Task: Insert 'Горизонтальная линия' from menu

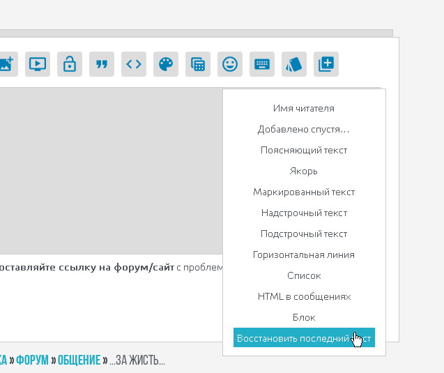Action: point(304,255)
